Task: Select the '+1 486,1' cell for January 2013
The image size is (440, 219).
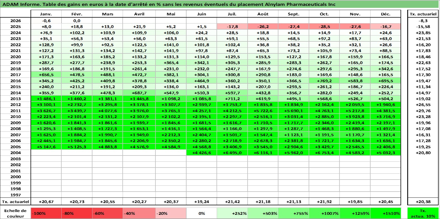Action: 46,99
